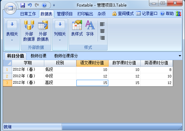Click the 就绪 status bar text

[8, 127]
